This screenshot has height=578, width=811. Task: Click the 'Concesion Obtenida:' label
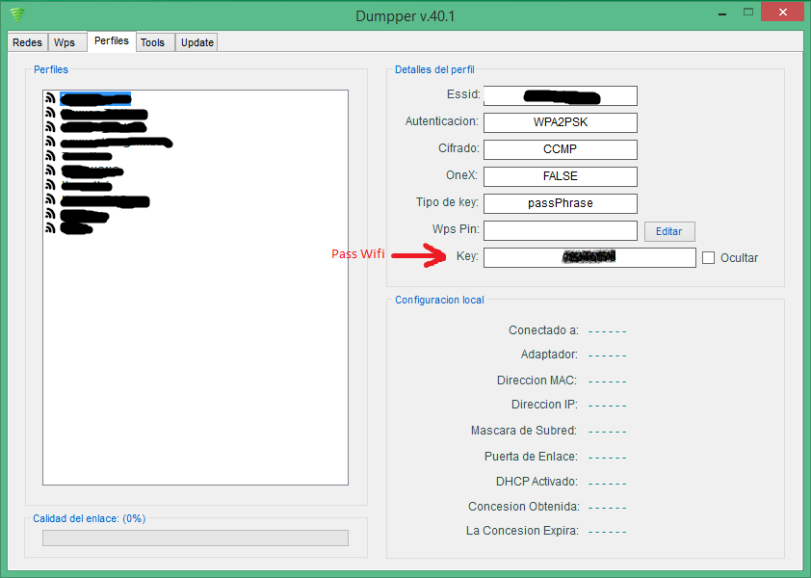pos(524,506)
